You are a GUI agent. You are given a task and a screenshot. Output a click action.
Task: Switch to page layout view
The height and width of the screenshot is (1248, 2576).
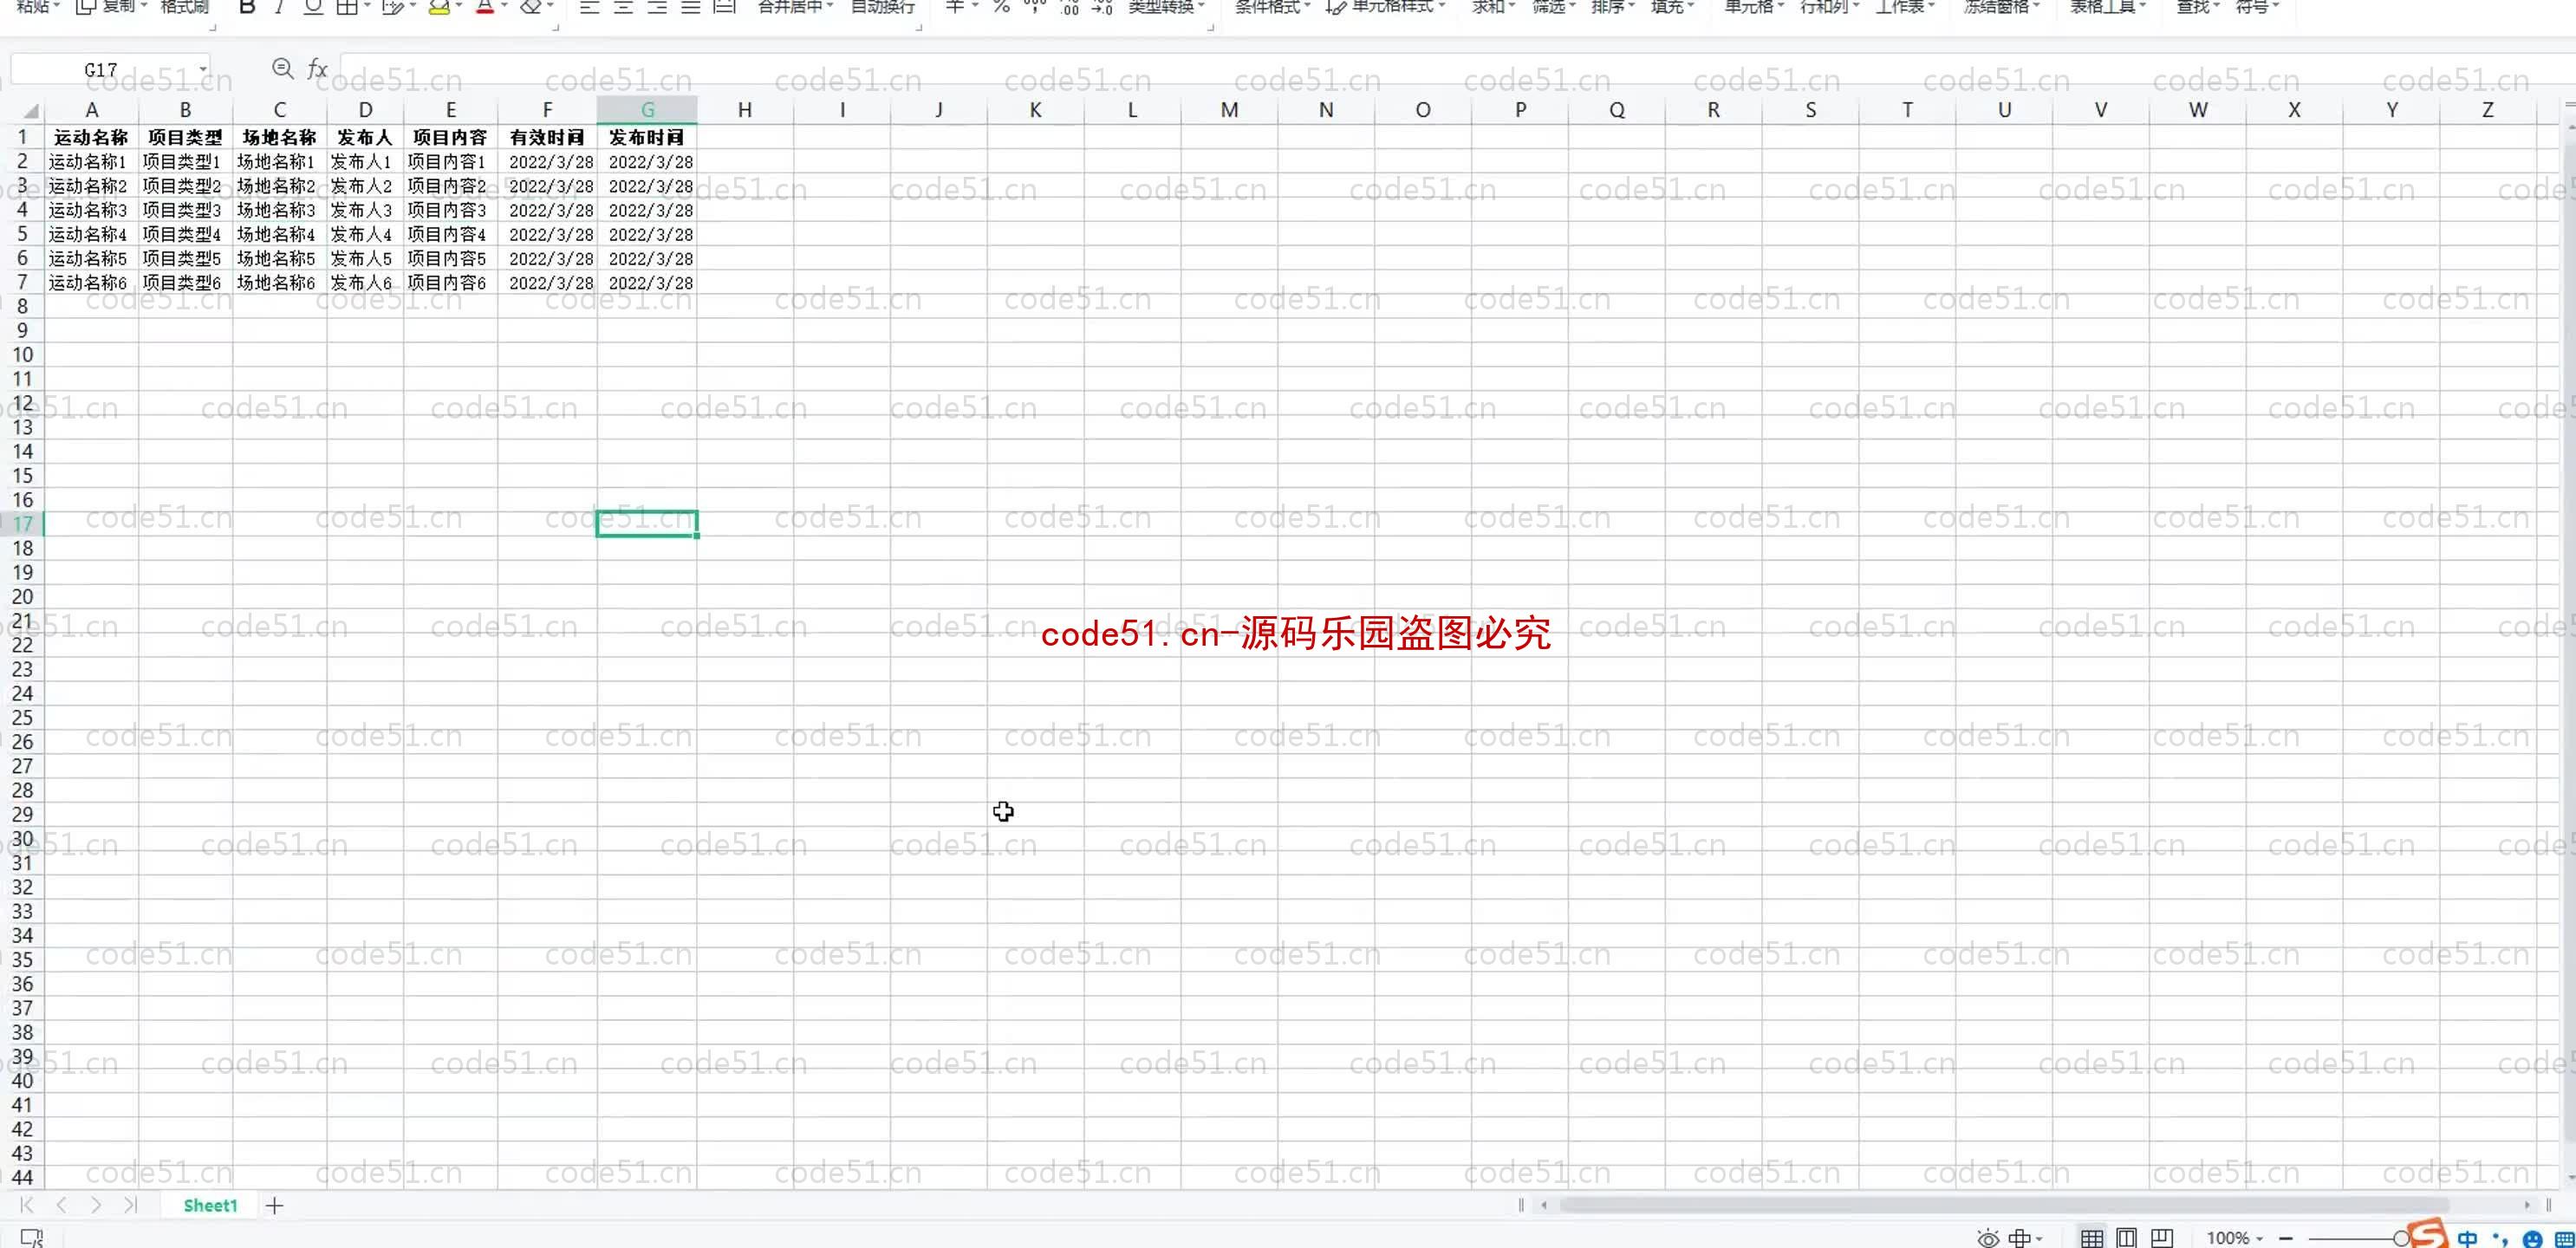click(2126, 1238)
